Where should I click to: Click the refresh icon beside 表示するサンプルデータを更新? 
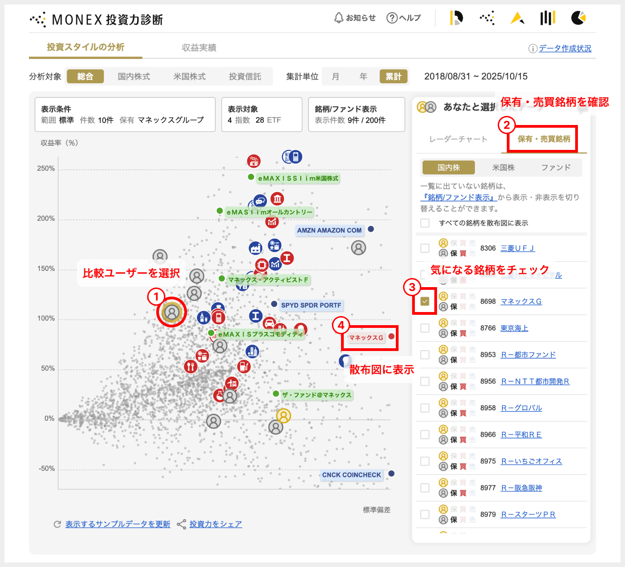58,524
